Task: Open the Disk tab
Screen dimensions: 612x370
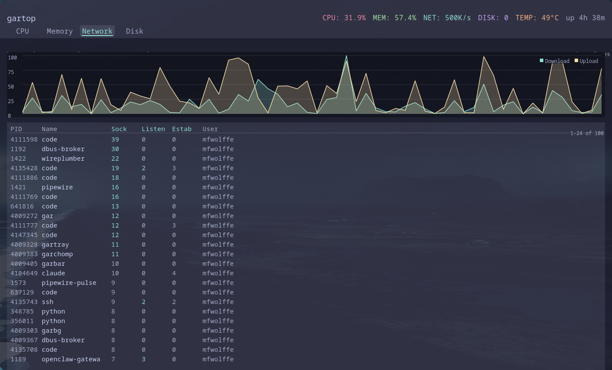Action: [134, 31]
